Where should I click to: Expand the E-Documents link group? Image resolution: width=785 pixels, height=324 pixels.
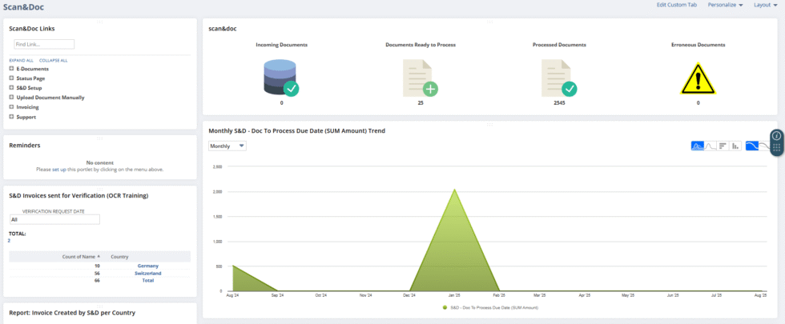point(11,69)
